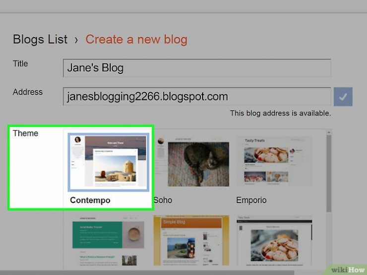Choose the dark-header Tasty Treats theme thumbnail
The width and height of the screenshot is (367, 275).
tap(274, 241)
